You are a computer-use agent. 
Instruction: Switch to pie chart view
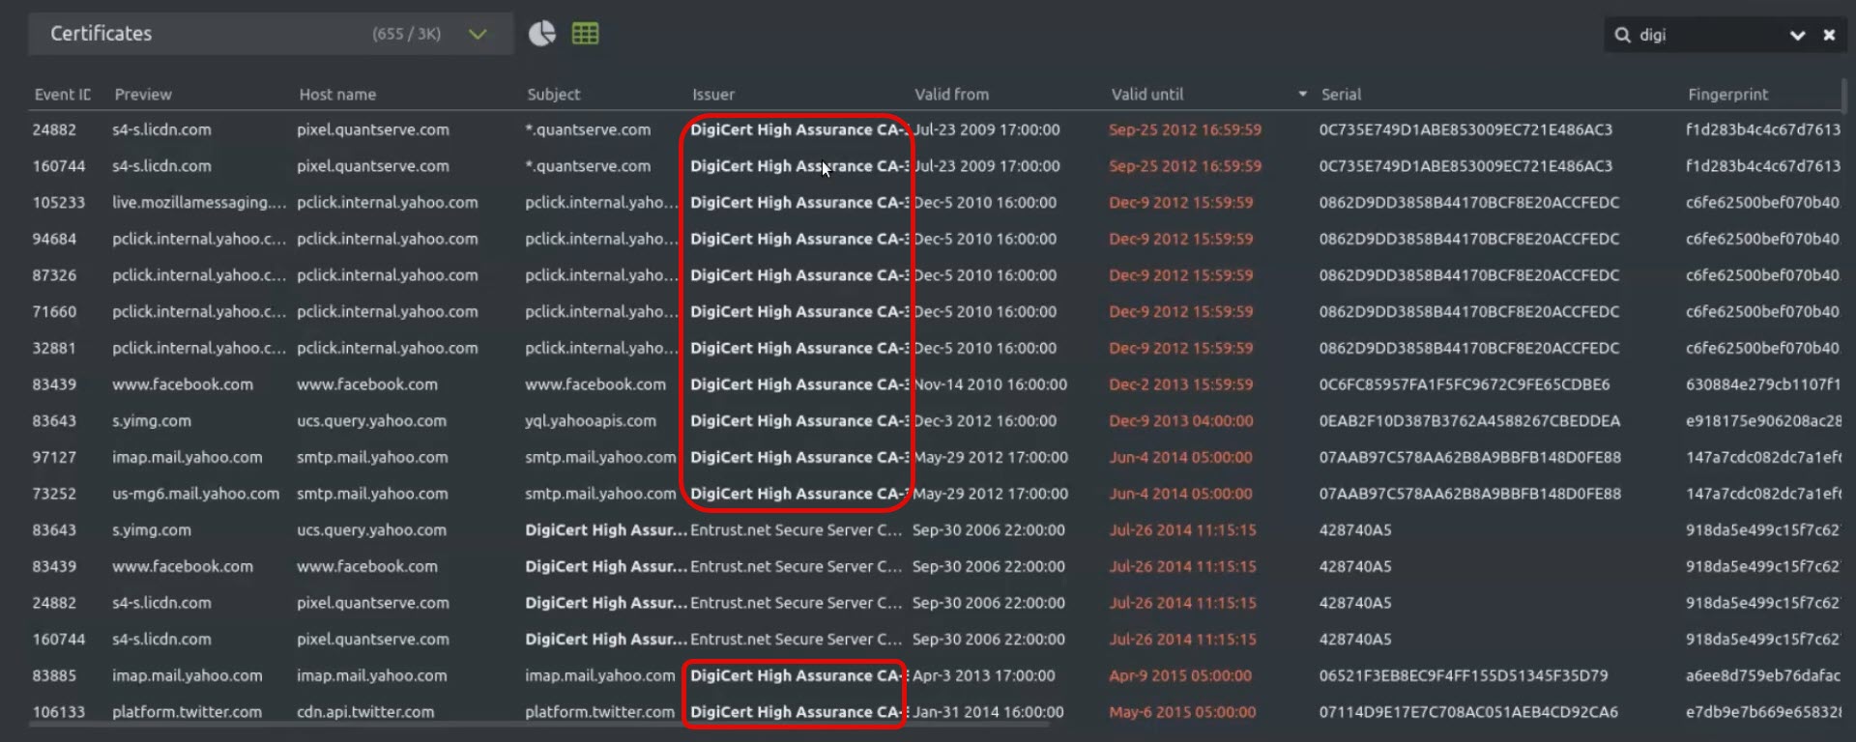(542, 34)
